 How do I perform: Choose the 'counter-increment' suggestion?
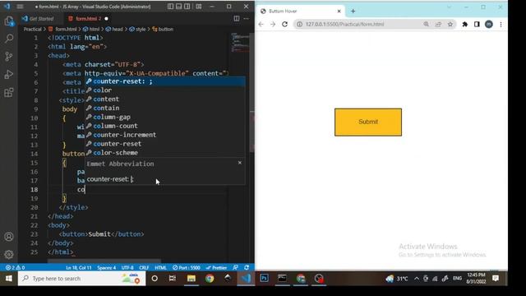click(165, 135)
